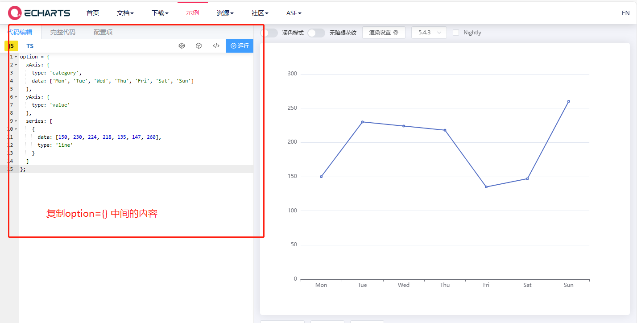Image resolution: width=637 pixels, height=323 pixels.
Task: Open the ECharts logo home link
Action: [39, 13]
